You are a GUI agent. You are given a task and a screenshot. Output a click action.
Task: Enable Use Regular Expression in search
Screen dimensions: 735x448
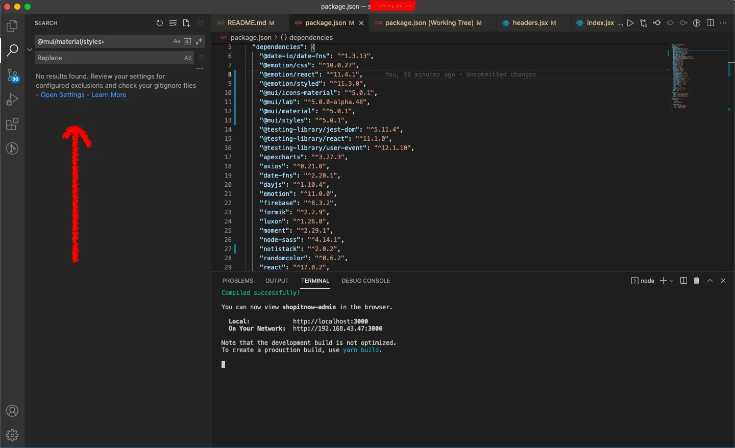199,41
